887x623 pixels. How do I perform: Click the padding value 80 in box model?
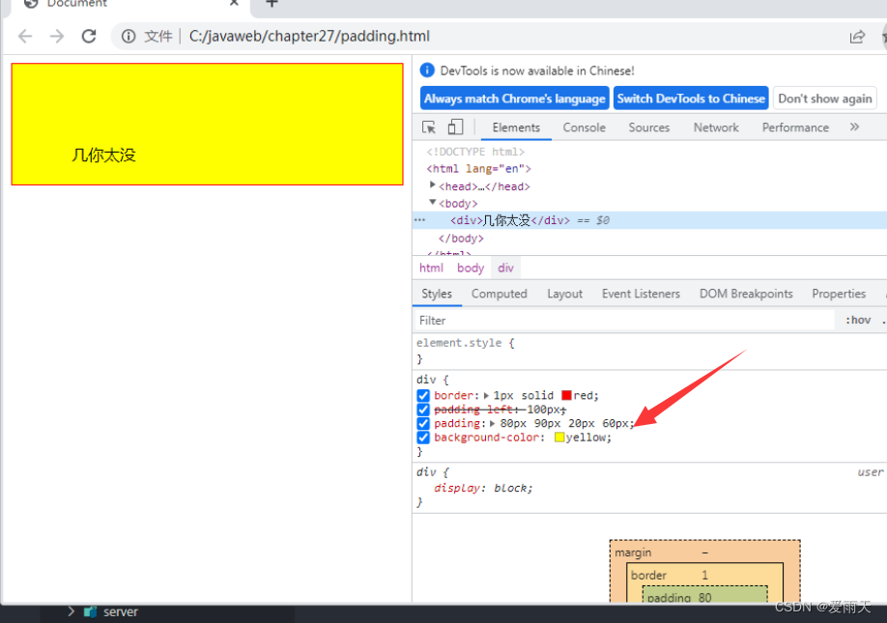pos(704,598)
